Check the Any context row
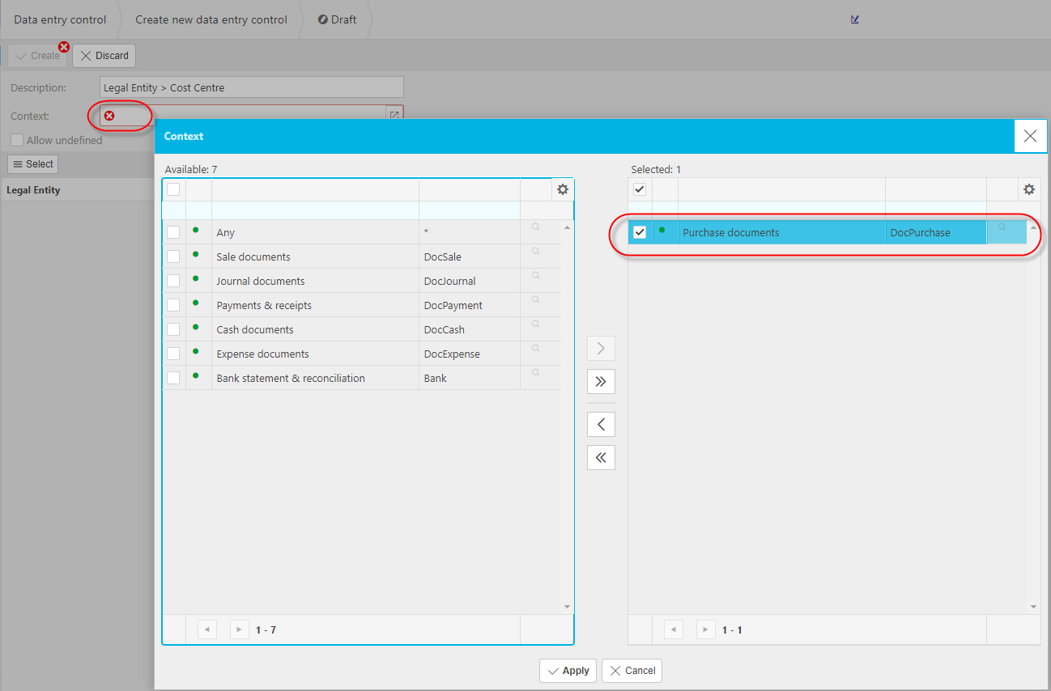 pyautogui.click(x=173, y=232)
